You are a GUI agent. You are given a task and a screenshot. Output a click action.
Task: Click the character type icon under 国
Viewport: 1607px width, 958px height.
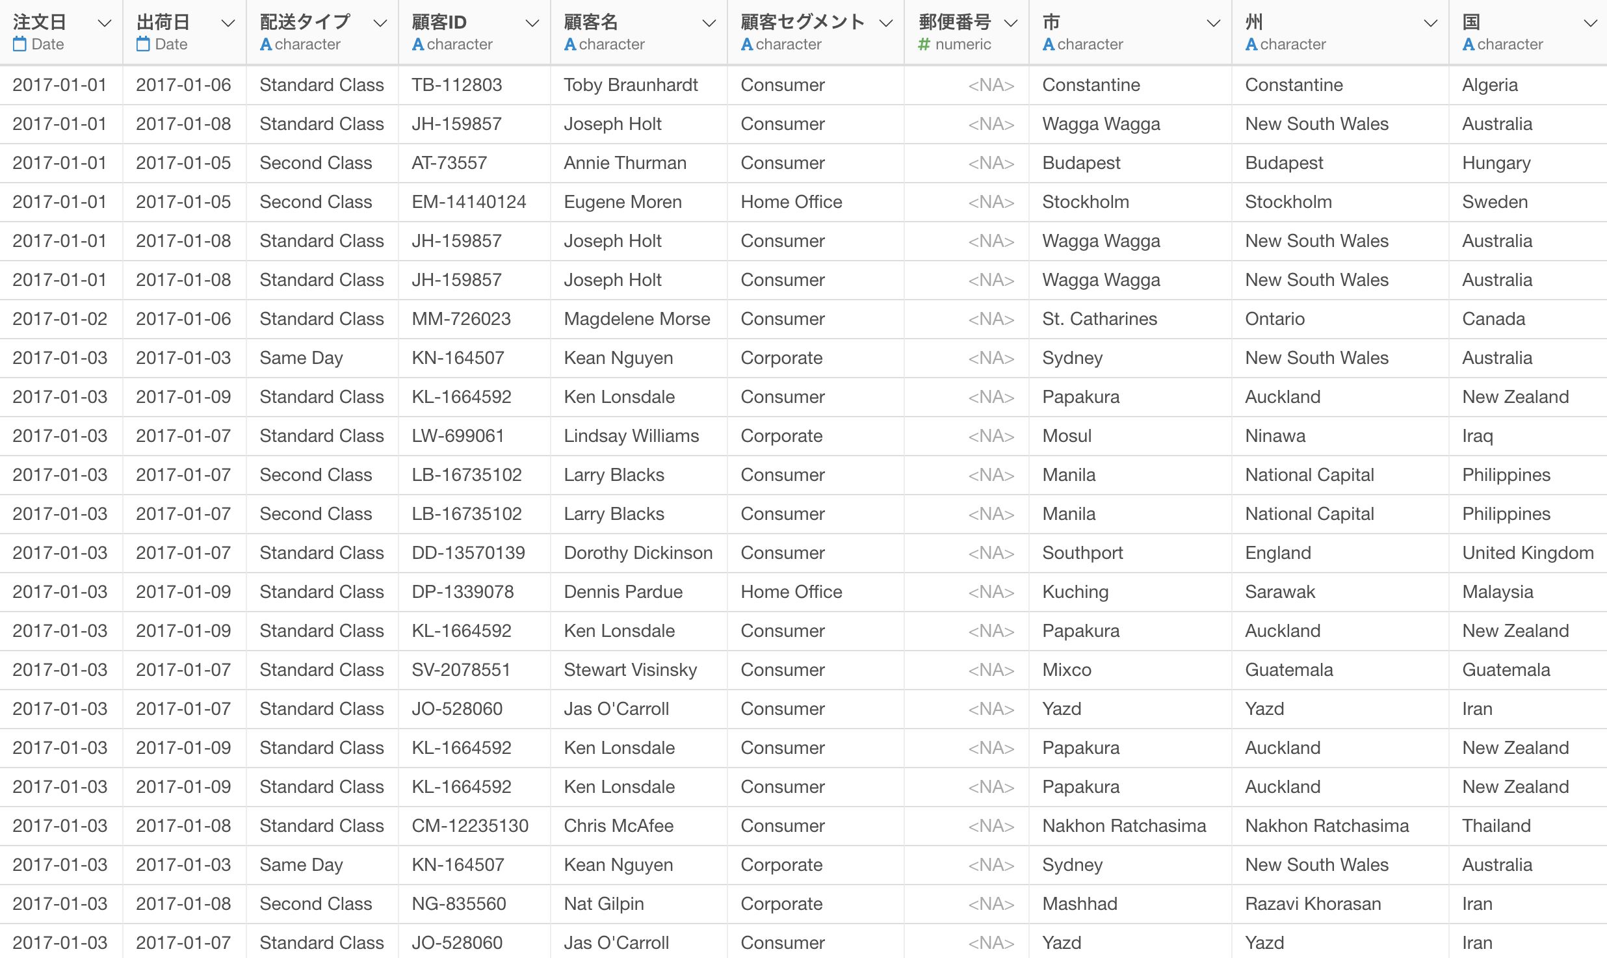pyautogui.click(x=1469, y=45)
